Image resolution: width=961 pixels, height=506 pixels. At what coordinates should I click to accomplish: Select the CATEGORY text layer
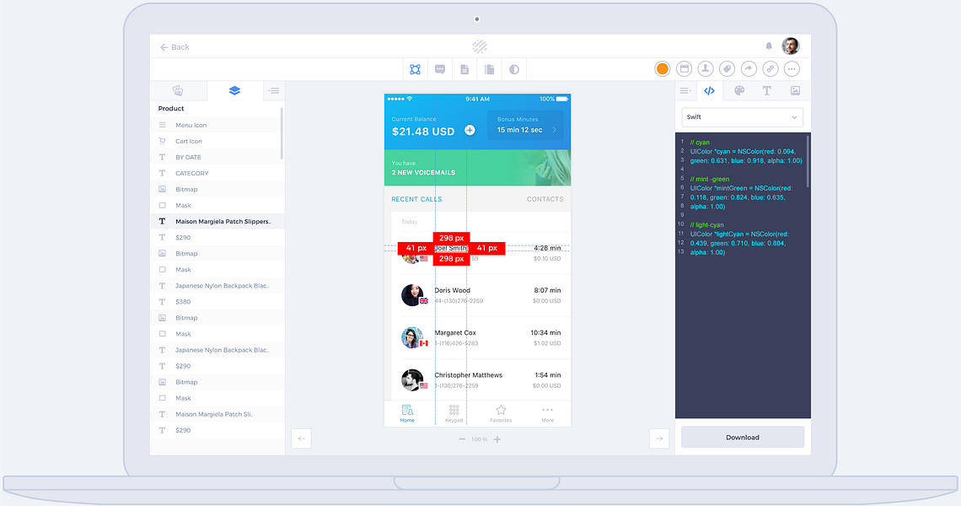(x=216, y=174)
